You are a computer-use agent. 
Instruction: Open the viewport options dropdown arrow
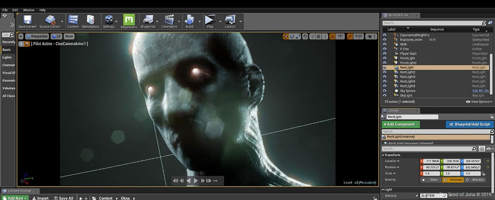coord(21,36)
